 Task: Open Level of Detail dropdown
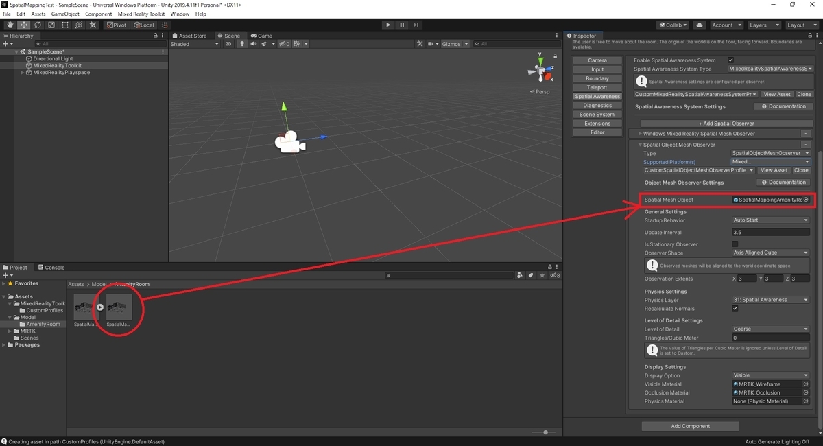tap(771, 329)
